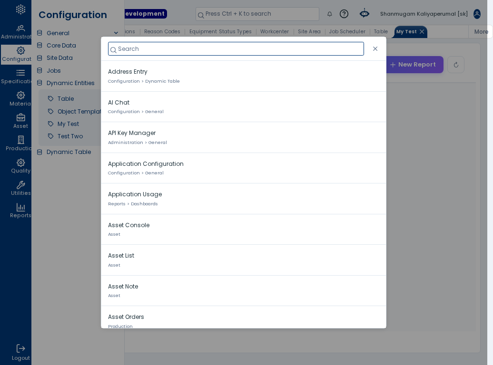Switch to the Job Scheduler tab
This screenshot has height=365, width=493.
point(347,31)
